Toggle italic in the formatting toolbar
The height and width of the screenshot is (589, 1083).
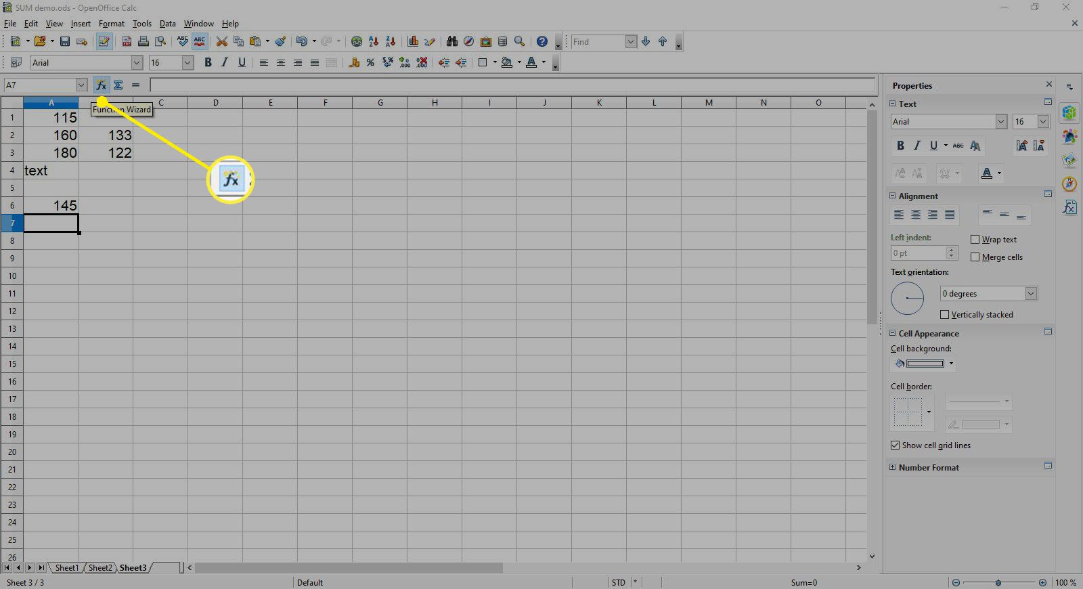pos(225,62)
